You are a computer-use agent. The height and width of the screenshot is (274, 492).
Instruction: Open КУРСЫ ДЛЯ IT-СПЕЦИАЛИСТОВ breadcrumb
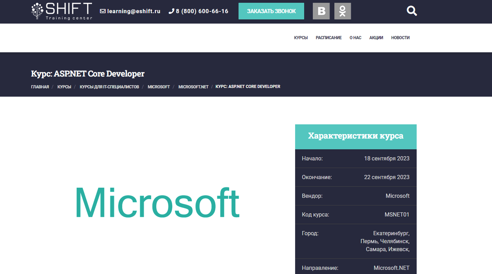[109, 87]
